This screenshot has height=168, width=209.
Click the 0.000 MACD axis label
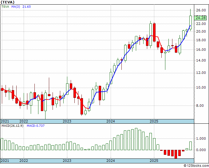pos(201,150)
